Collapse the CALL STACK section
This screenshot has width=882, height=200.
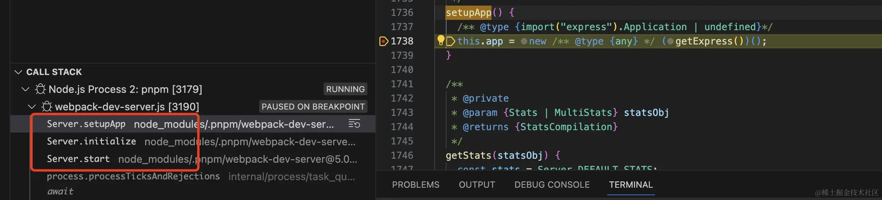pyautogui.click(x=18, y=72)
